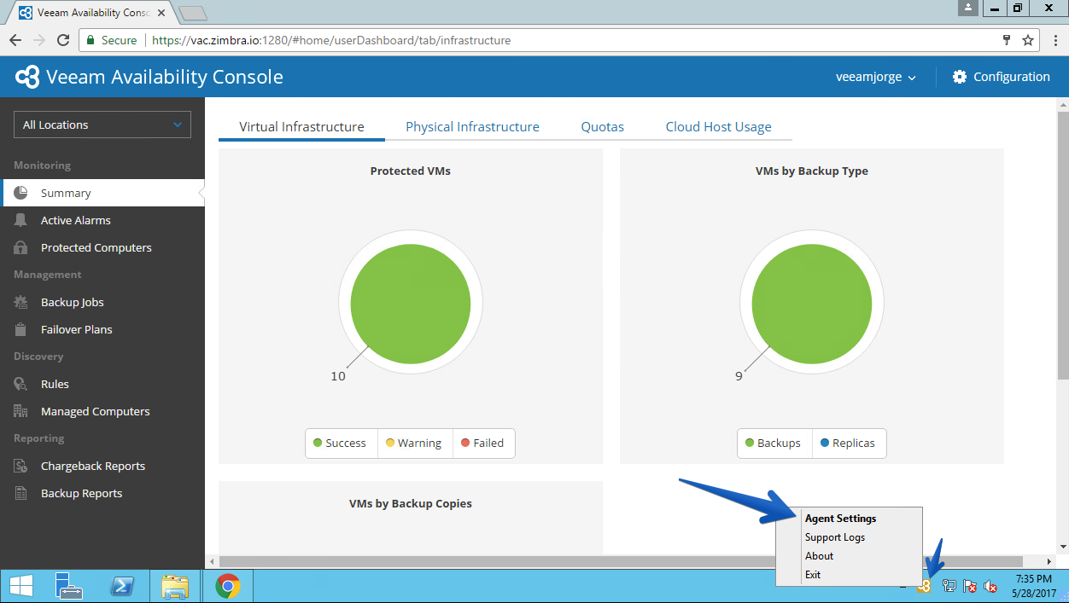Switch to Virtual Infrastructure tab
The width and height of the screenshot is (1069, 603).
click(301, 127)
